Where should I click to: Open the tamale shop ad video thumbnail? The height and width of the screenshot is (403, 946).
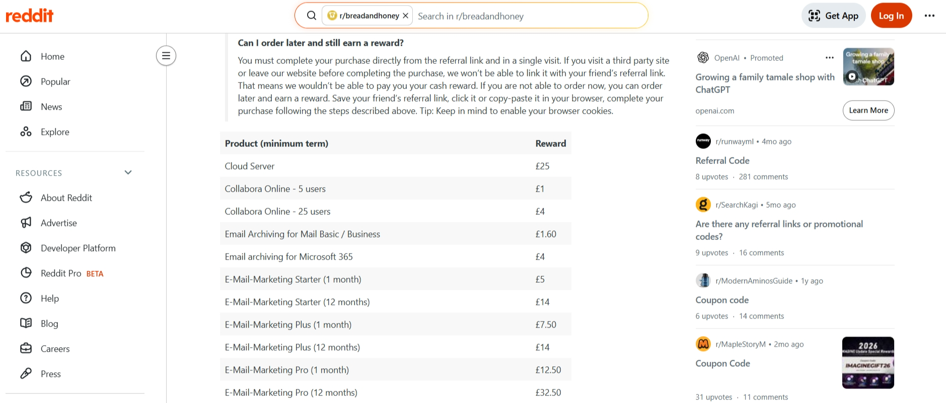(x=868, y=66)
